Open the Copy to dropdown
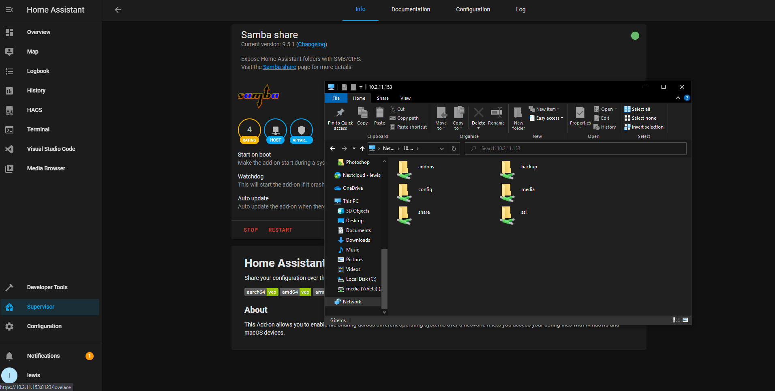 (458, 118)
